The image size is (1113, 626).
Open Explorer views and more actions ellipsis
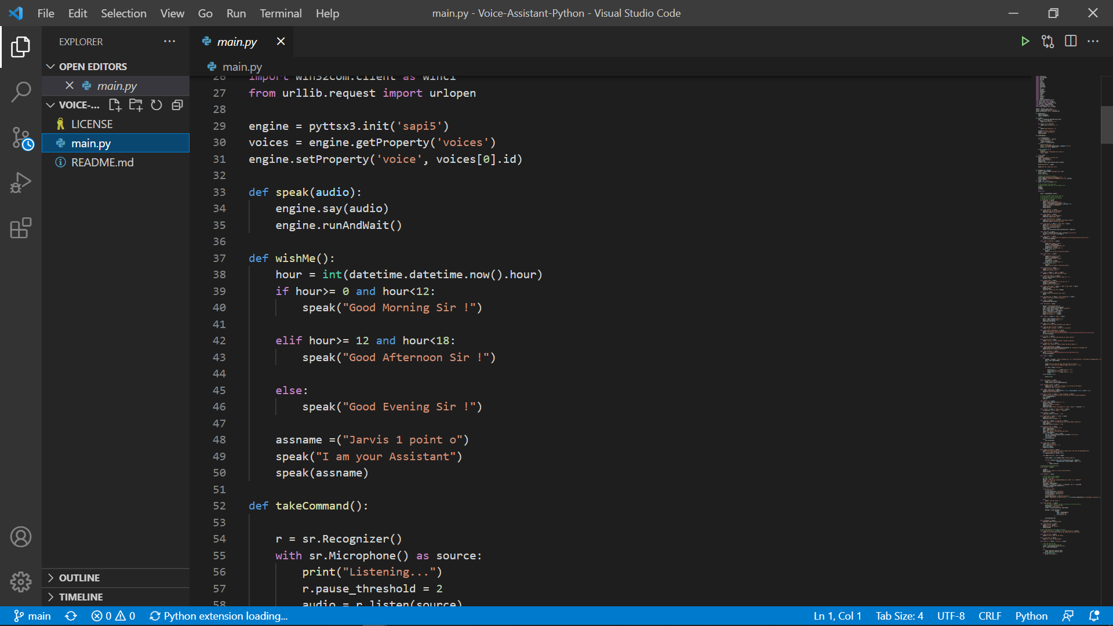[169, 41]
